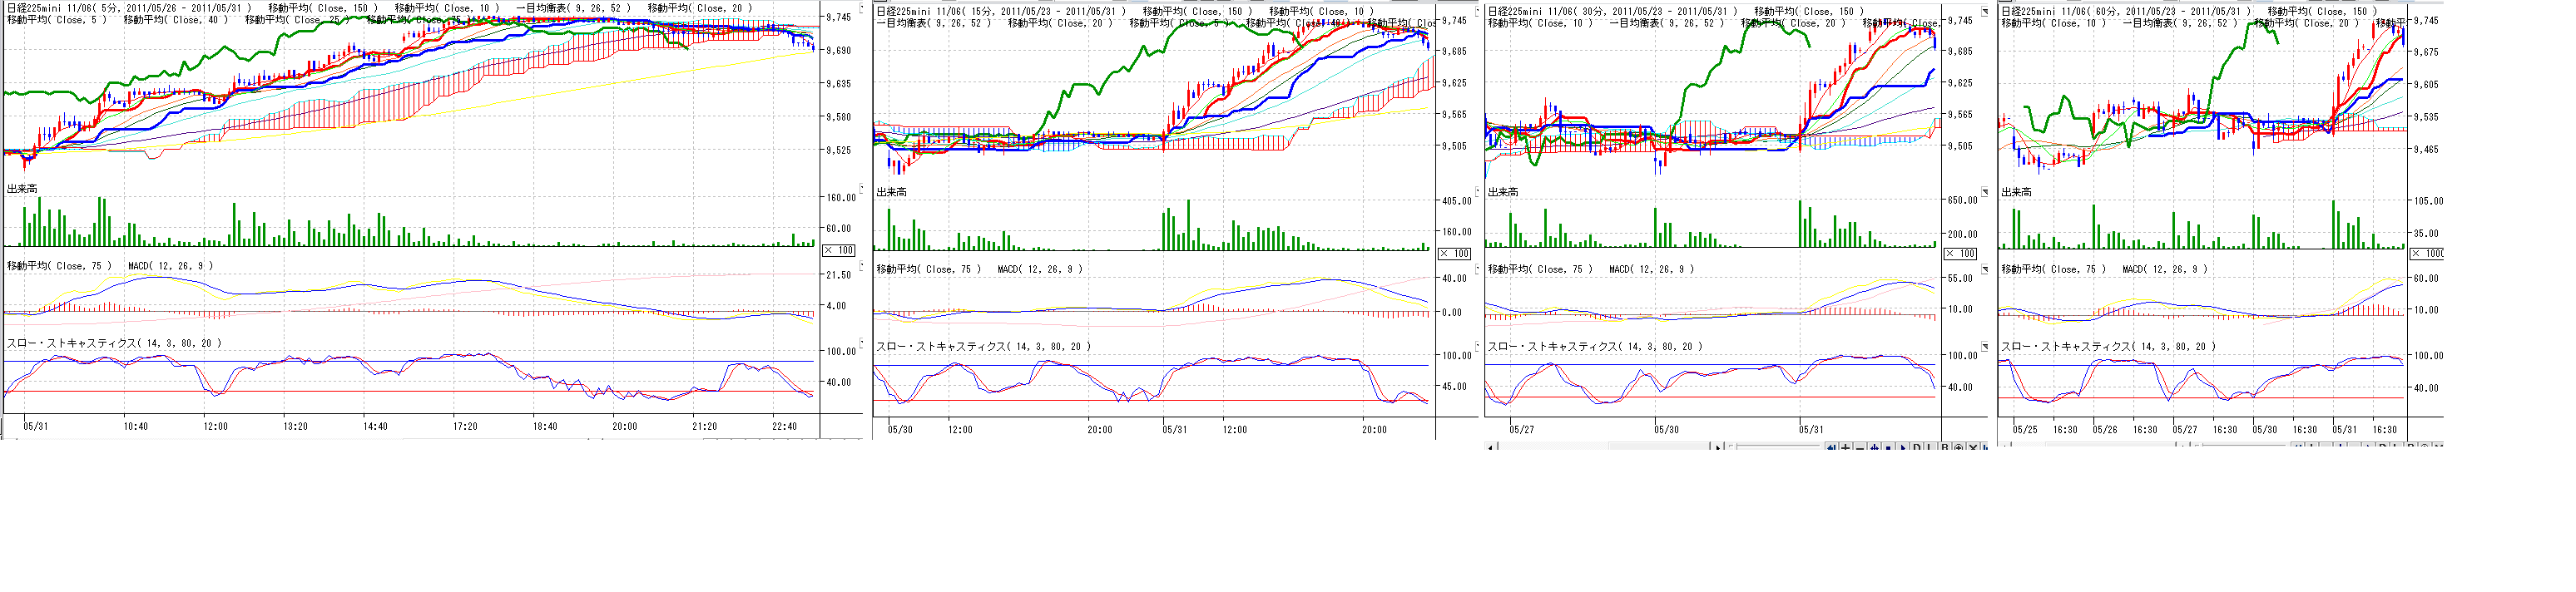This screenshot has width=2576, height=592.
Task: Click the X icon in 30分 chart toolbar
Action: (x=1973, y=447)
